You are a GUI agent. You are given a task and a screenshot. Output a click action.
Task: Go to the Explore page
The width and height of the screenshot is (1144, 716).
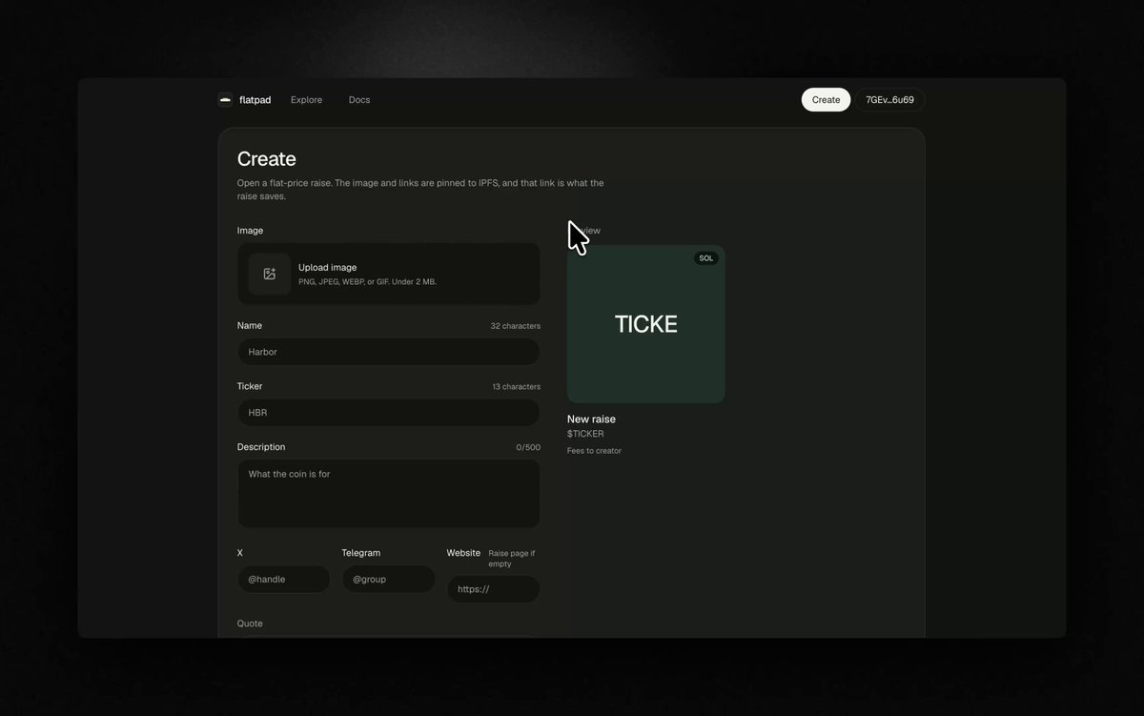click(306, 100)
